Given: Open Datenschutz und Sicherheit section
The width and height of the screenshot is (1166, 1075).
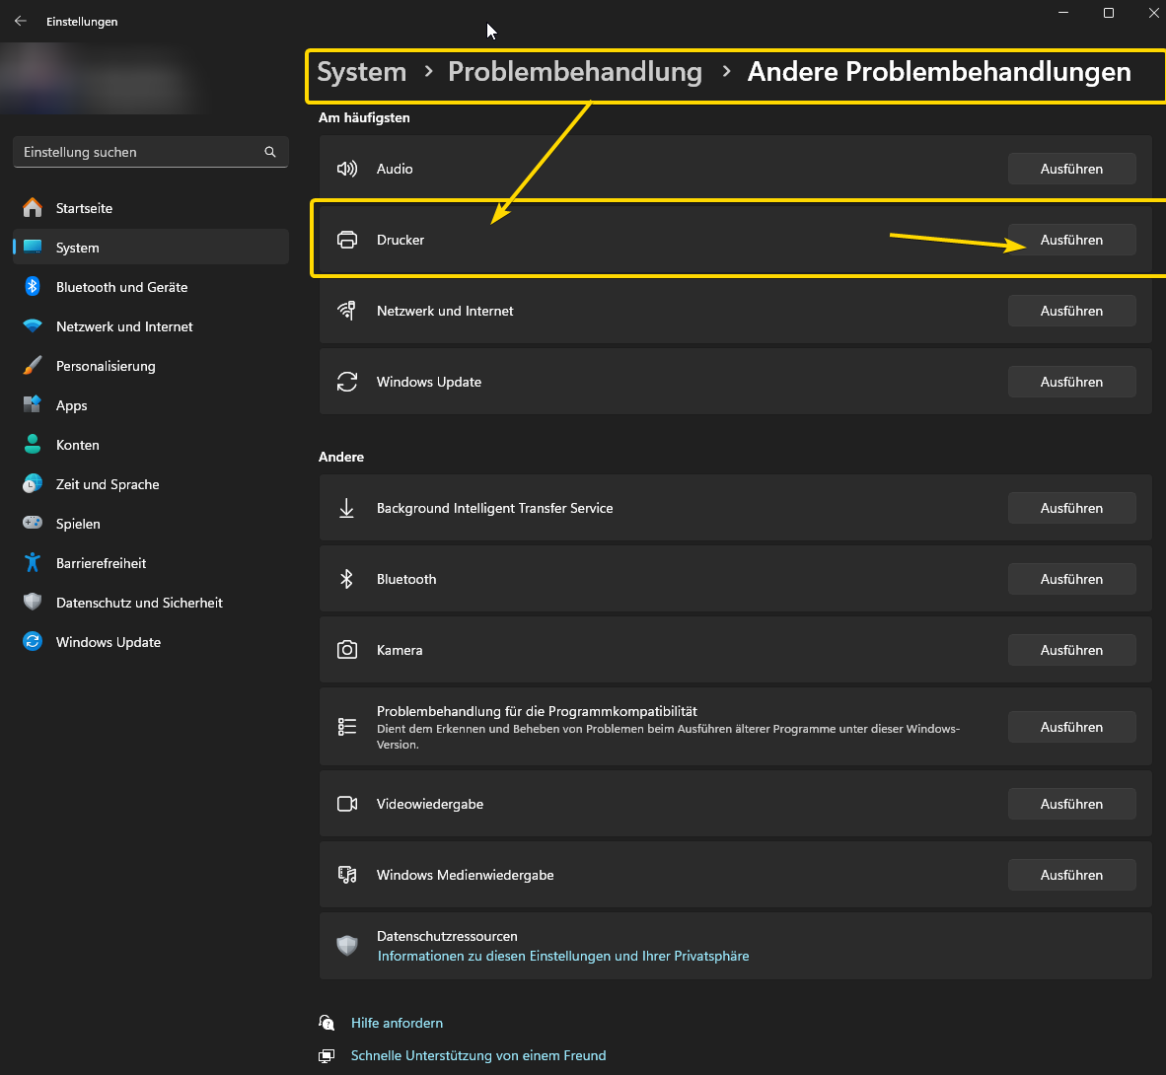Looking at the screenshot, I should [139, 603].
